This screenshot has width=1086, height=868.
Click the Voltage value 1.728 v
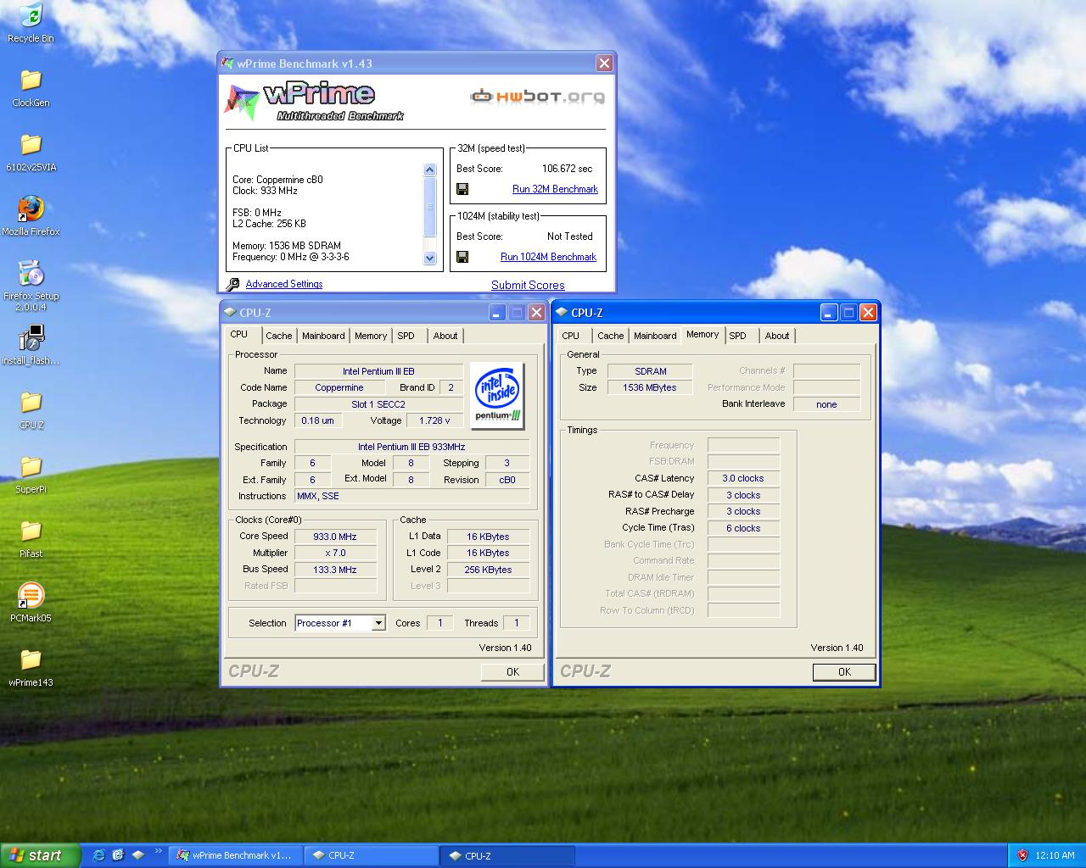point(434,420)
